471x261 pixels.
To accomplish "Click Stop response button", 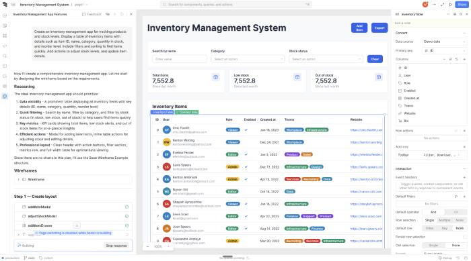I will [x=116, y=246].
